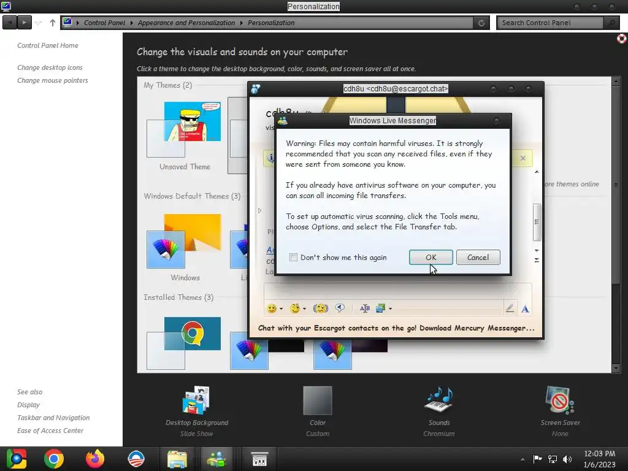Open File Explorer from taskbar
The image size is (628, 471).
[177, 459]
